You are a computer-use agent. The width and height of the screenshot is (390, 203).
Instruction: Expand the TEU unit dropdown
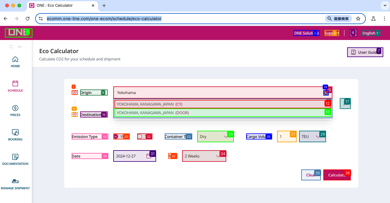pyautogui.click(x=312, y=136)
